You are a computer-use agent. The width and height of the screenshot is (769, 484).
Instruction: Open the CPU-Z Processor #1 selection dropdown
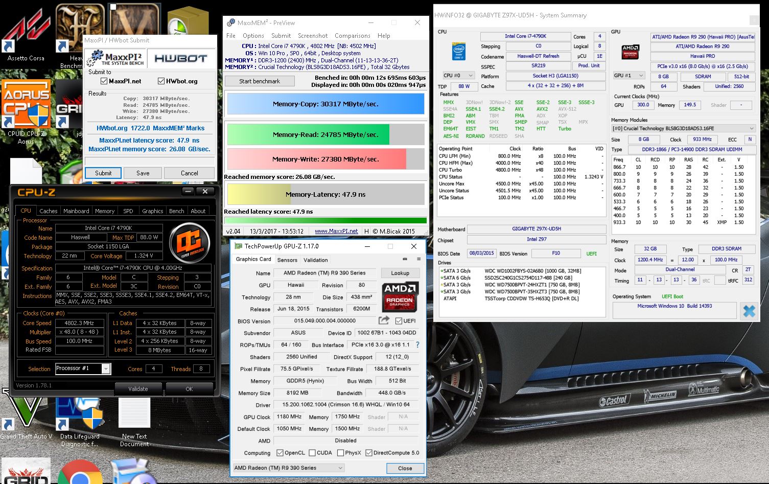tap(83, 368)
